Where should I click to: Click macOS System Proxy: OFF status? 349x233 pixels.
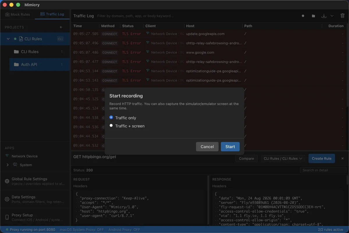click(x=82, y=230)
